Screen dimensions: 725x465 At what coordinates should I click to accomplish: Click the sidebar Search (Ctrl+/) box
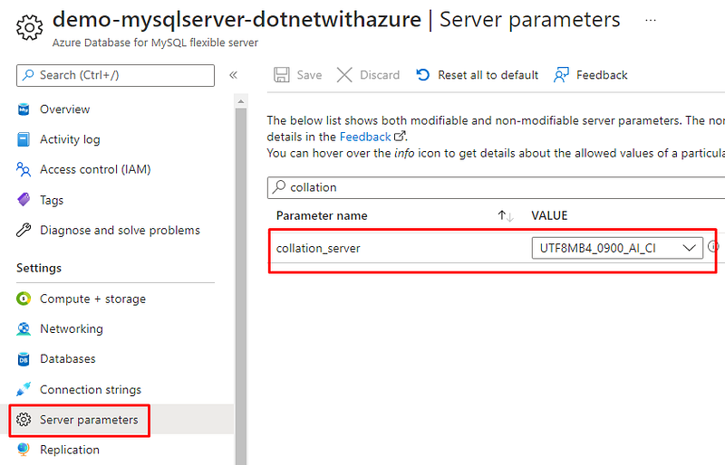click(x=116, y=75)
